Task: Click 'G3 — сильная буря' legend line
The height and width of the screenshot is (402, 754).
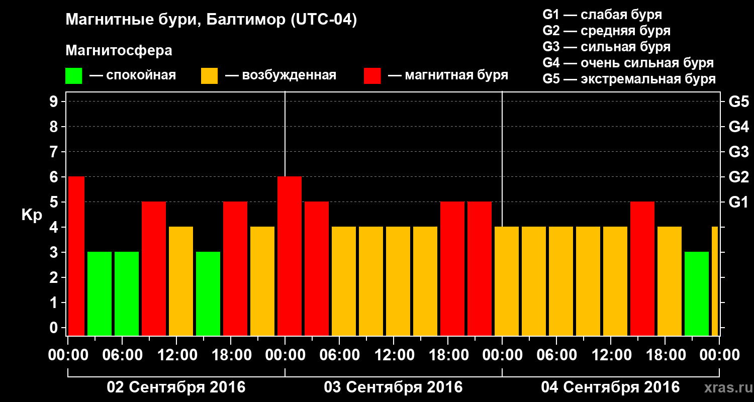Action: tap(607, 47)
